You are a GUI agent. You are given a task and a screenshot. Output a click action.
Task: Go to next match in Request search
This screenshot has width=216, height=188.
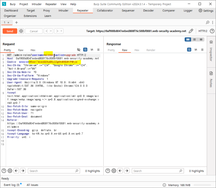(x=23, y=171)
